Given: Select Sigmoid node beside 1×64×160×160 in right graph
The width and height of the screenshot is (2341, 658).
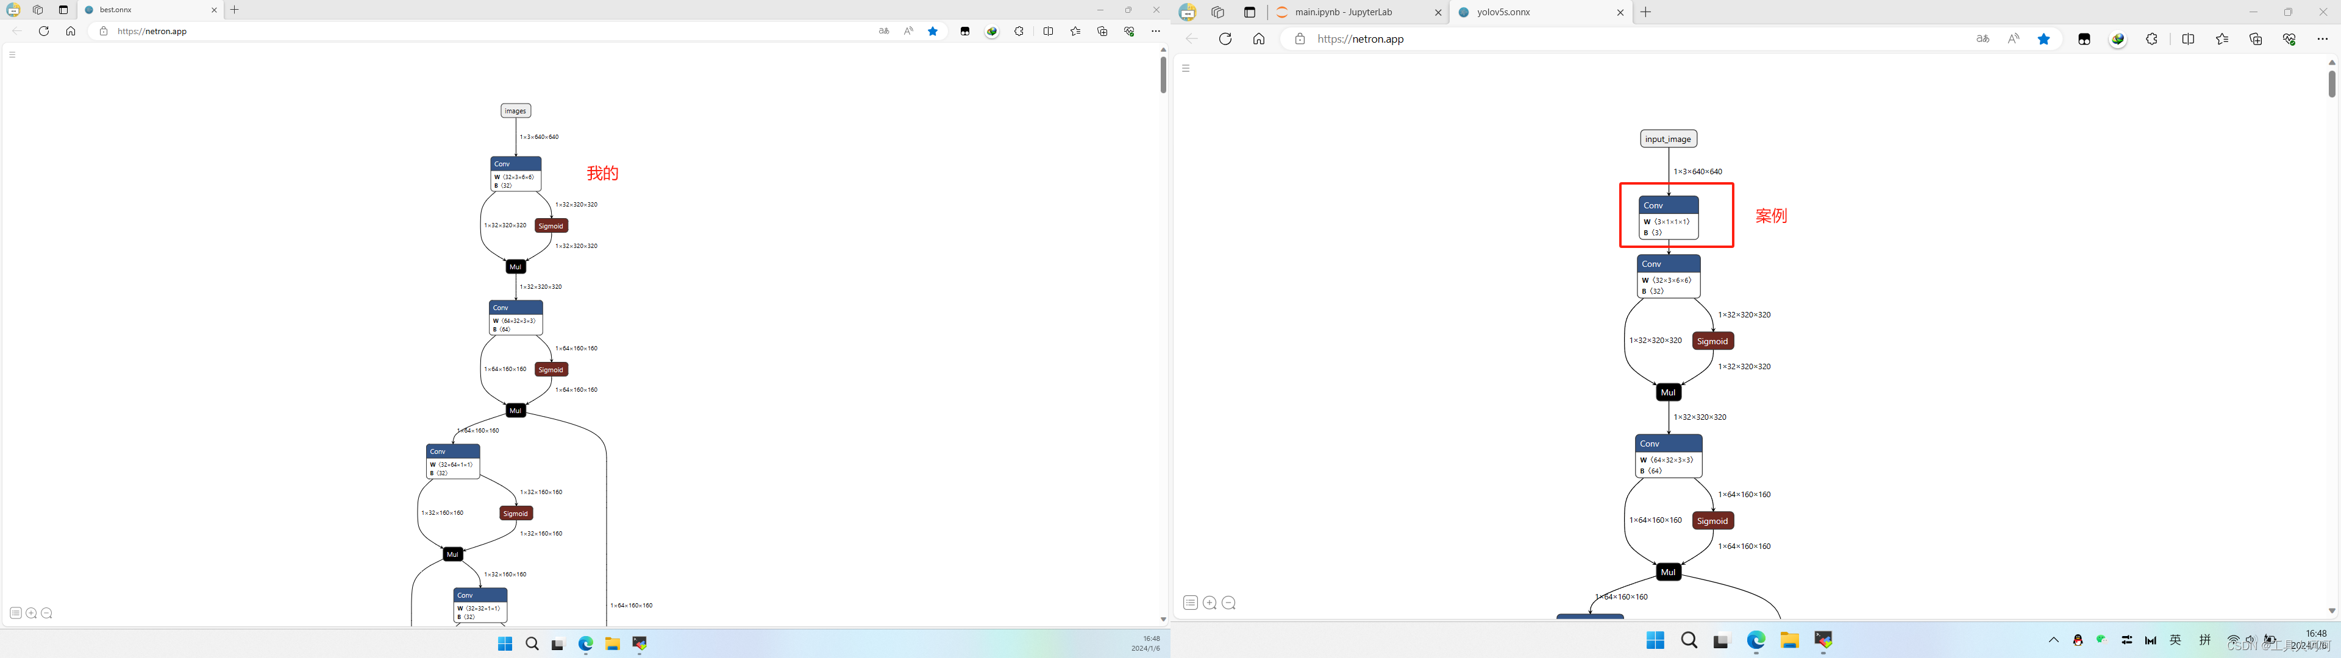Looking at the screenshot, I should click(x=1713, y=521).
